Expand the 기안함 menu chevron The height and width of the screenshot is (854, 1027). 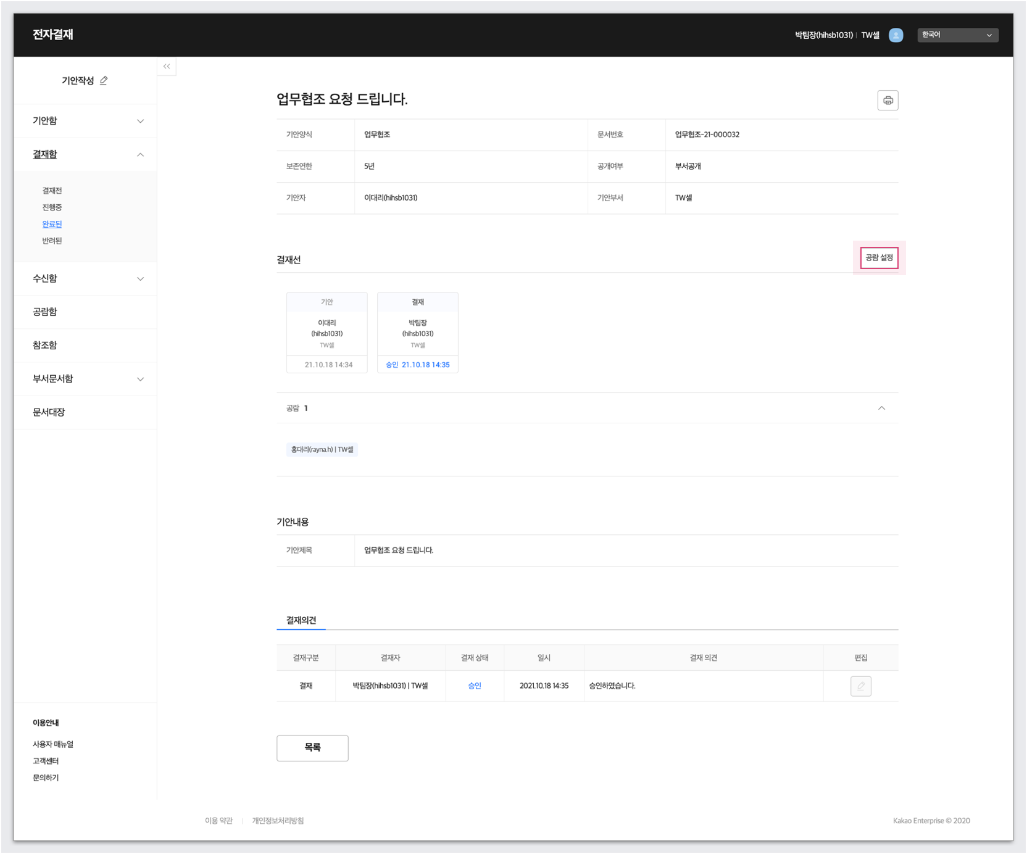[x=140, y=121]
